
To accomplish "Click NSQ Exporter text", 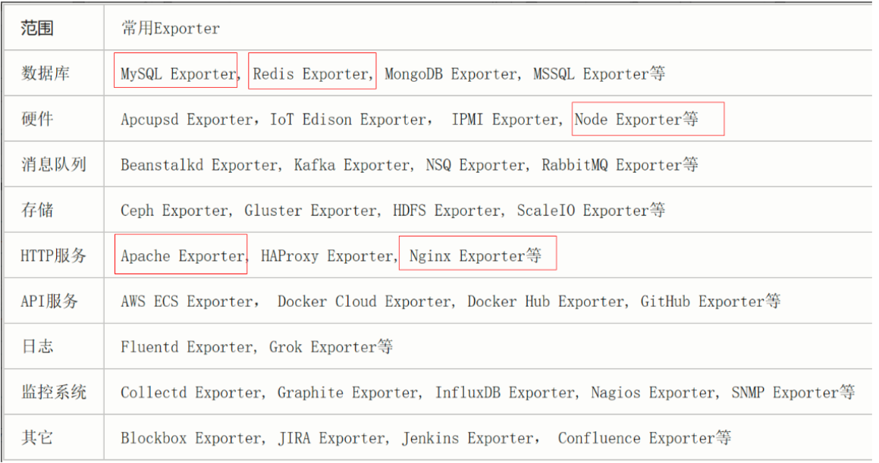I will tap(476, 164).
